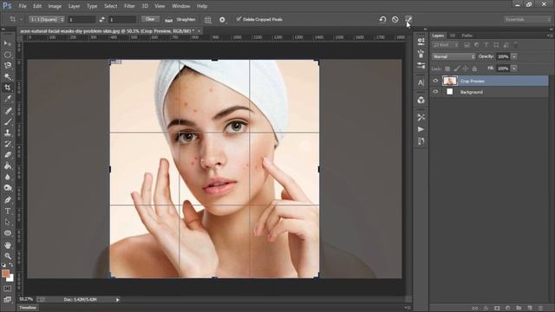Screen dimensions: 555x312
Task: Select the History Brush tool
Action: click(8, 144)
